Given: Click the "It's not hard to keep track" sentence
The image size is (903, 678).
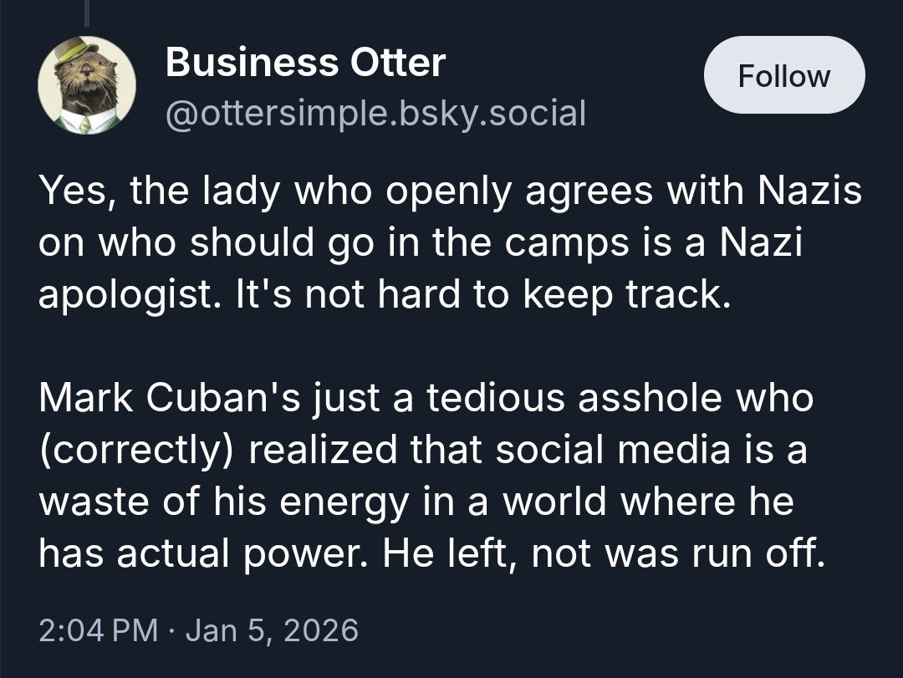Looking at the screenshot, I should [479, 297].
